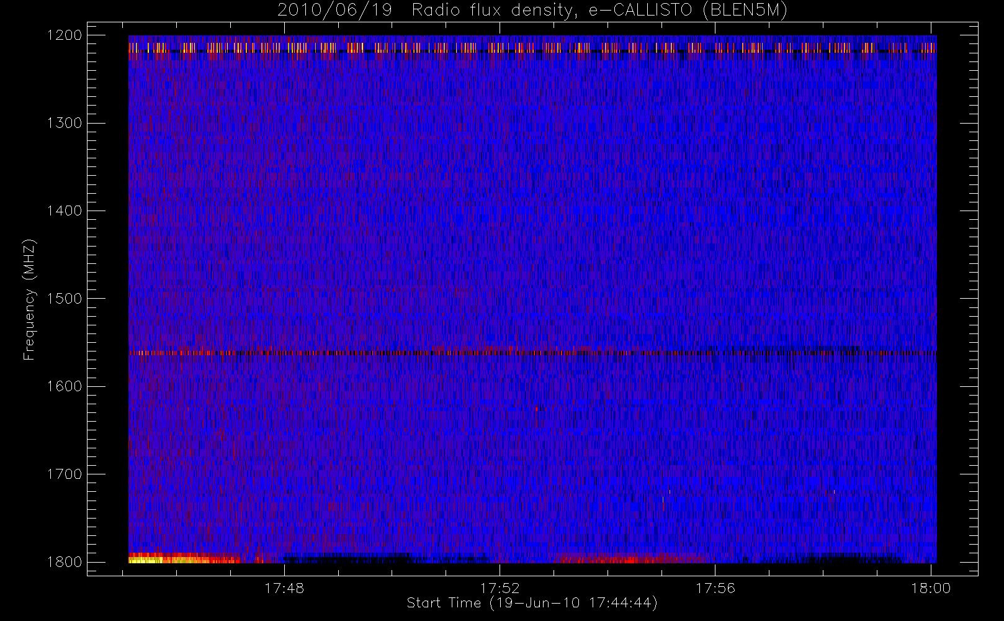Click the 17:52 time tick label
The height and width of the screenshot is (621, 1004).
(x=500, y=588)
